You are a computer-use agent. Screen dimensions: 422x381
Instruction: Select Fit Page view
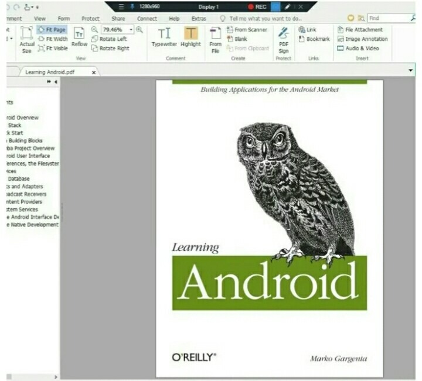52,30
